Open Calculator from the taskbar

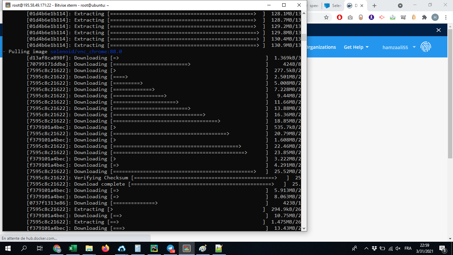(x=138, y=248)
